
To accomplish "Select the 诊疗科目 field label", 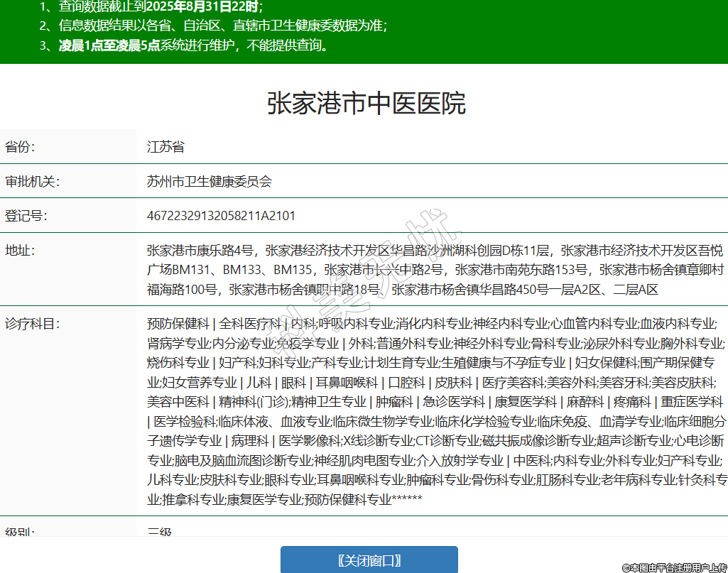I will (33, 324).
